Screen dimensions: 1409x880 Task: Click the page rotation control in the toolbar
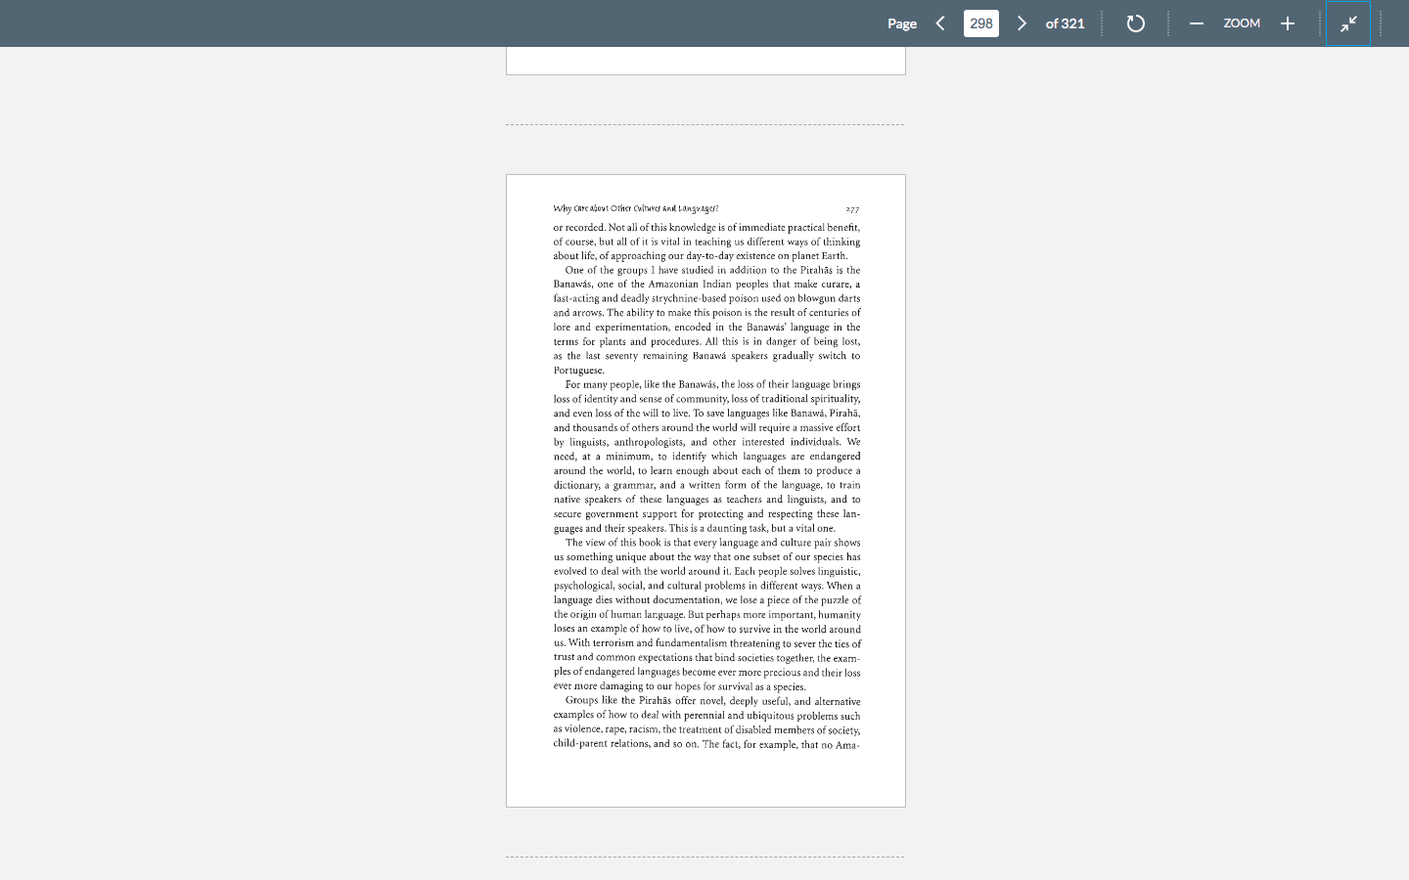1135,22
